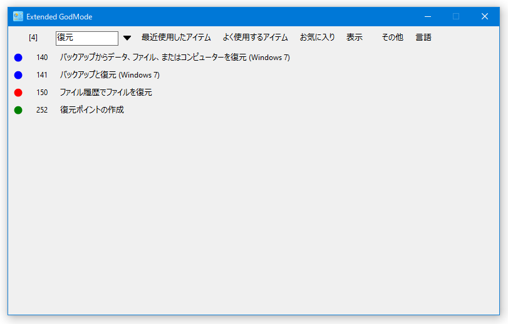The image size is (508, 324).
Task: Open 復元ポイントの作成 entry
Action: click(91, 109)
